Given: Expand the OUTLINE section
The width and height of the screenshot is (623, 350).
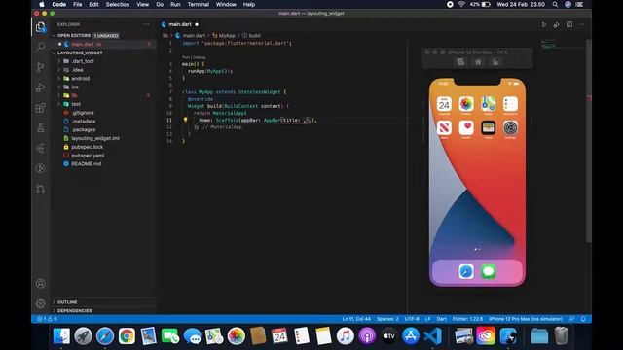Looking at the screenshot, I should click(x=67, y=302).
